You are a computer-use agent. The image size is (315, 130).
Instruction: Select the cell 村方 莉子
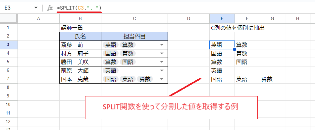80,54
